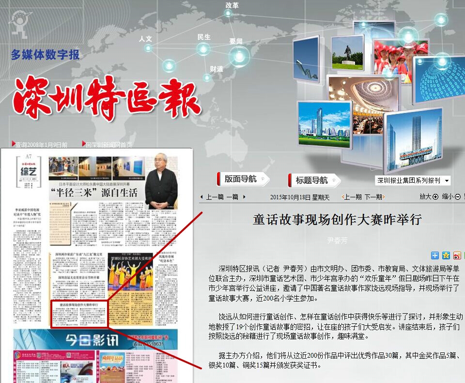Click the 改革 node at top

pyautogui.click(x=228, y=14)
